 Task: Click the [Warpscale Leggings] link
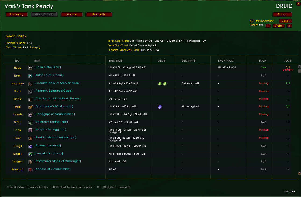(x=50, y=130)
